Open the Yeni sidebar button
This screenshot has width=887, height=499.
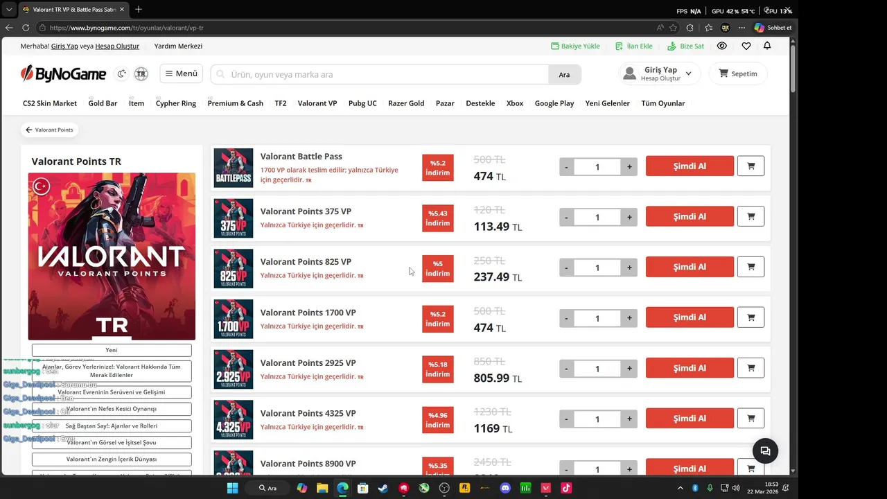[x=112, y=350]
